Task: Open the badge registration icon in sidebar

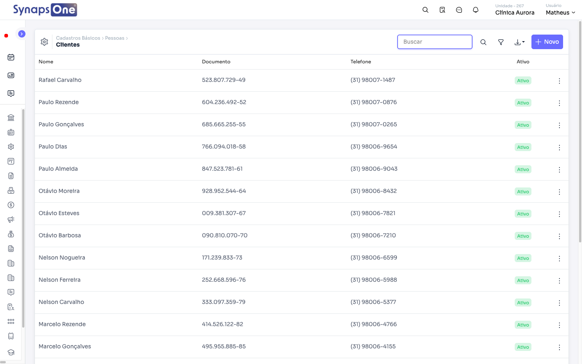Action: pos(11,132)
